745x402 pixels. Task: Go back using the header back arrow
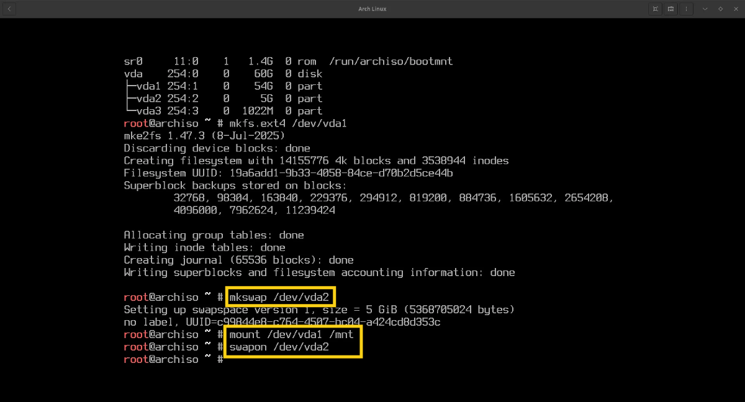tap(10, 9)
